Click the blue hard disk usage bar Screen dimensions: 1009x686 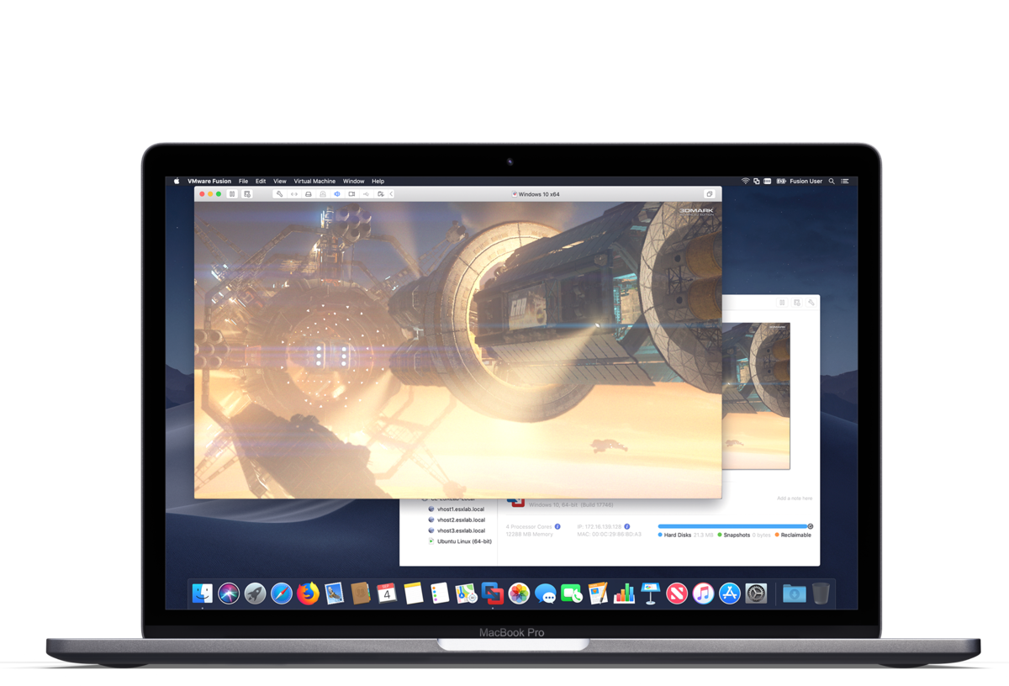tap(732, 526)
